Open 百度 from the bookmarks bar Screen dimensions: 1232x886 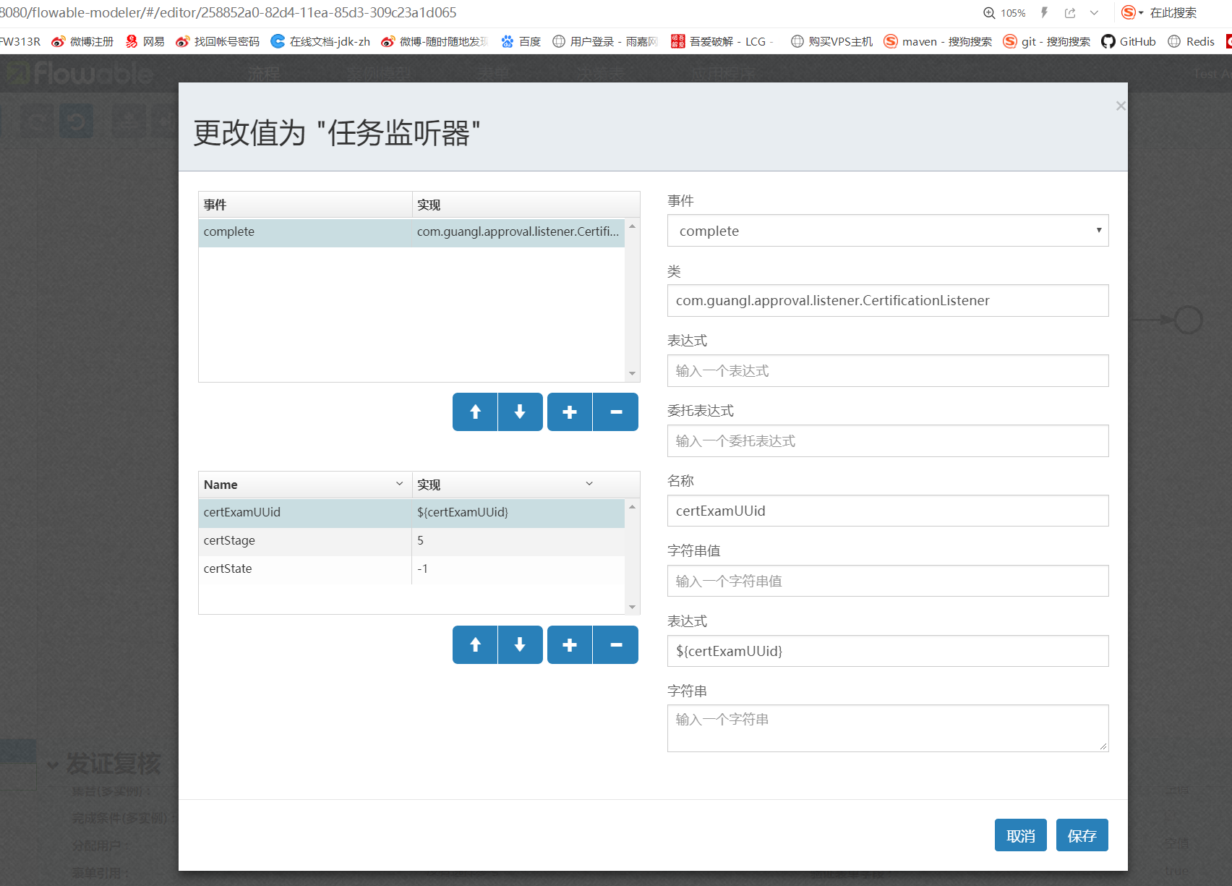pyautogui.click(x=521, y=41)
